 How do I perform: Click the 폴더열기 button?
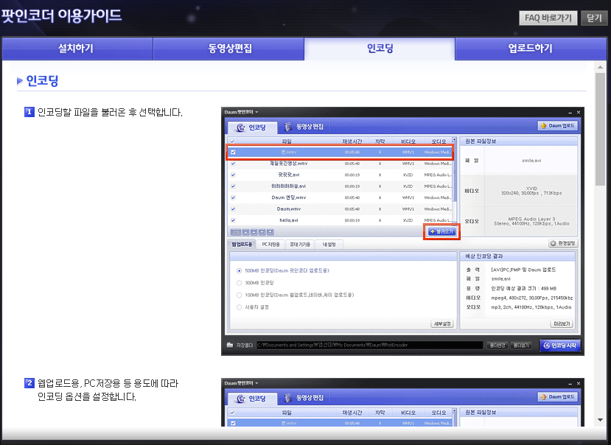[520, 346]
